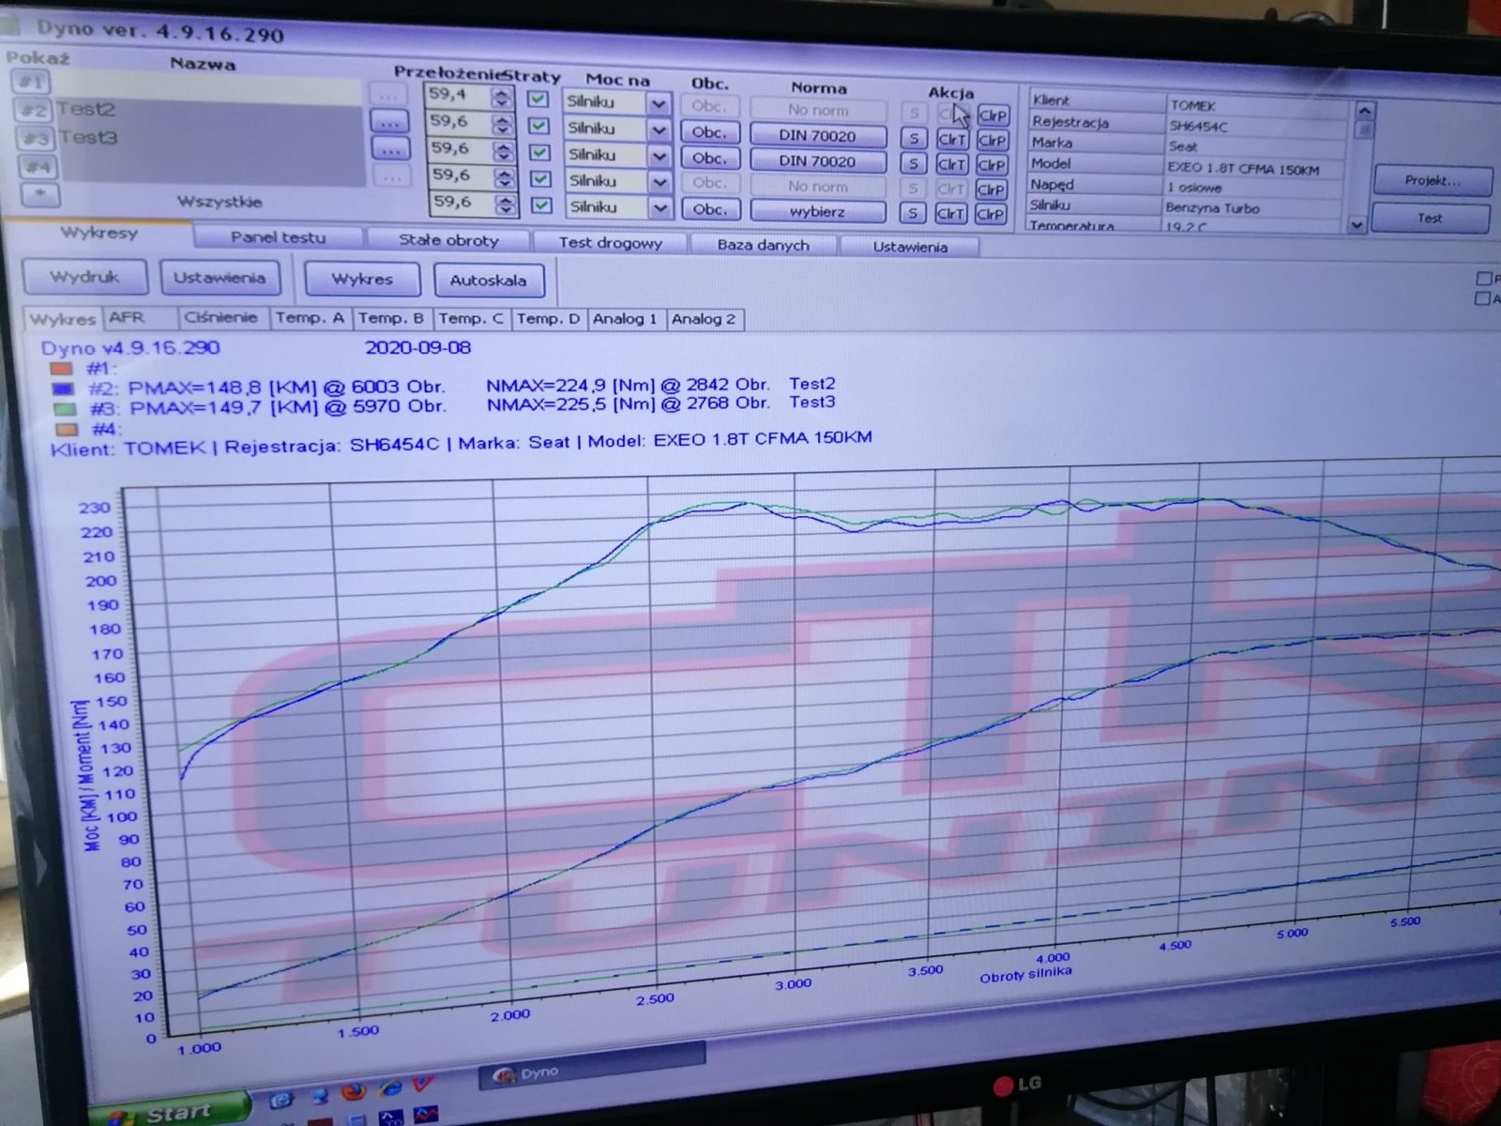1501x1126 pixels.
Task: Uncheck Straty checkbox in first row
Action: click(538, 99)
